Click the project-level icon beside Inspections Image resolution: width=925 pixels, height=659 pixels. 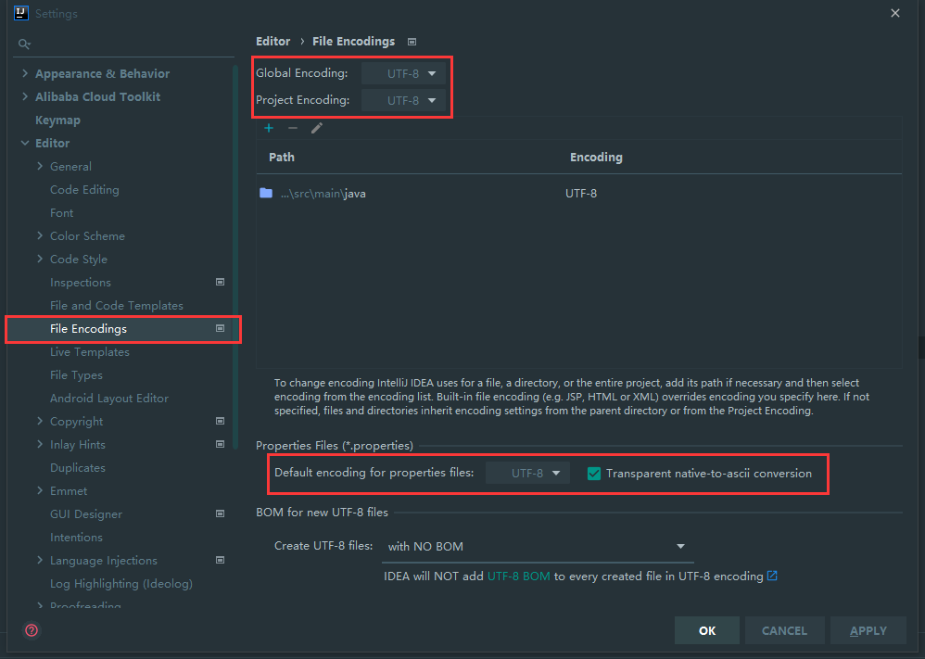tap(221, 282)
